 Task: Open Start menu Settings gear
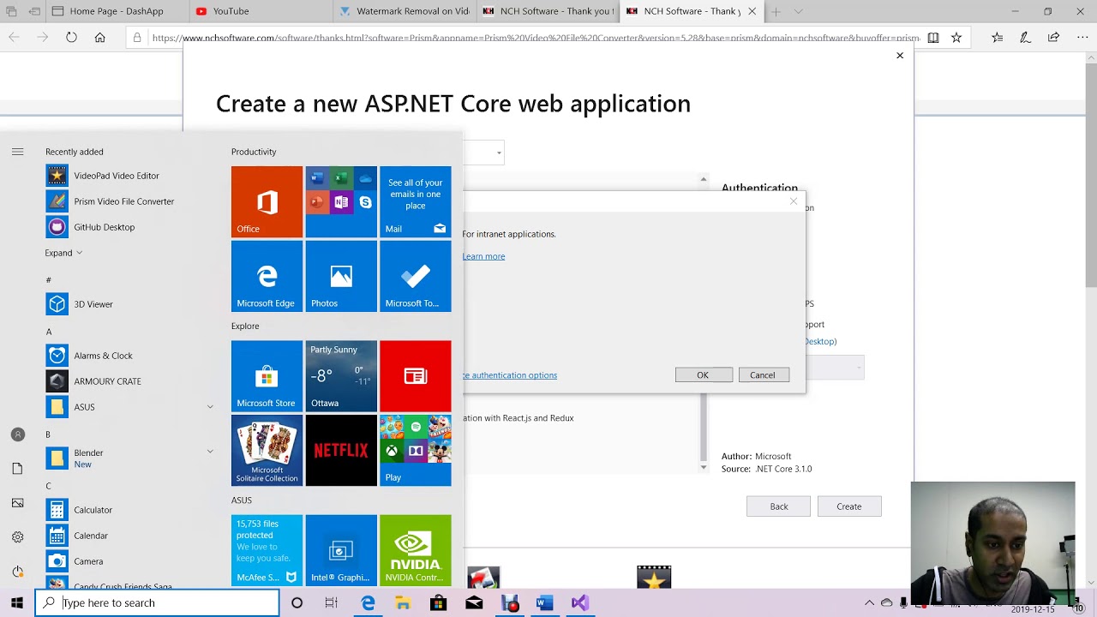coord(17,537)
